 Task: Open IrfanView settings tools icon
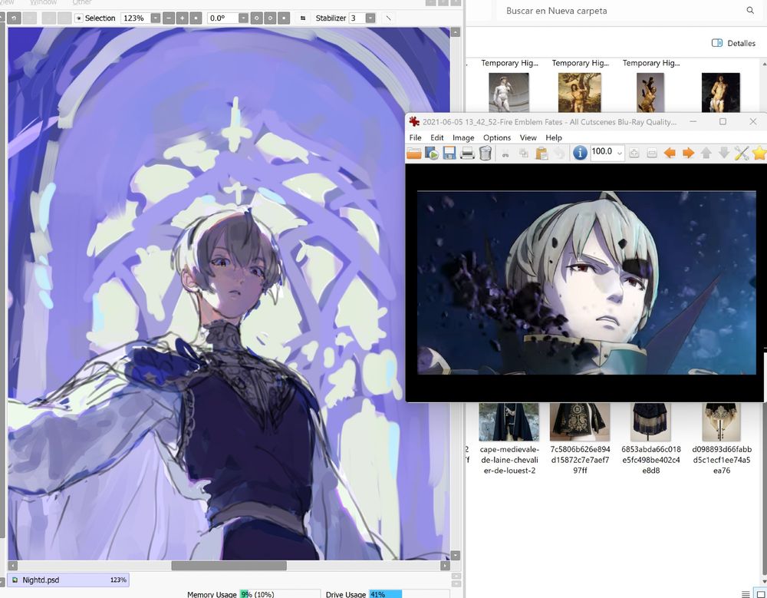pos(741,154)
